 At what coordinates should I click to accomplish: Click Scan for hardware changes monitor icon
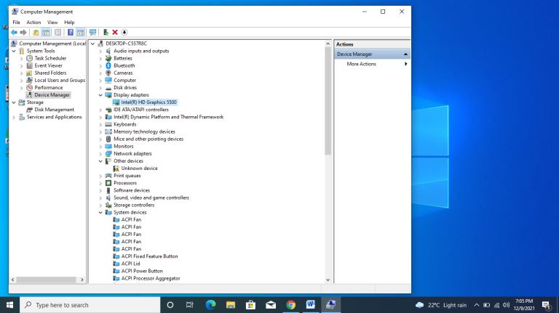pyautogui.click(x=92, y=33)
